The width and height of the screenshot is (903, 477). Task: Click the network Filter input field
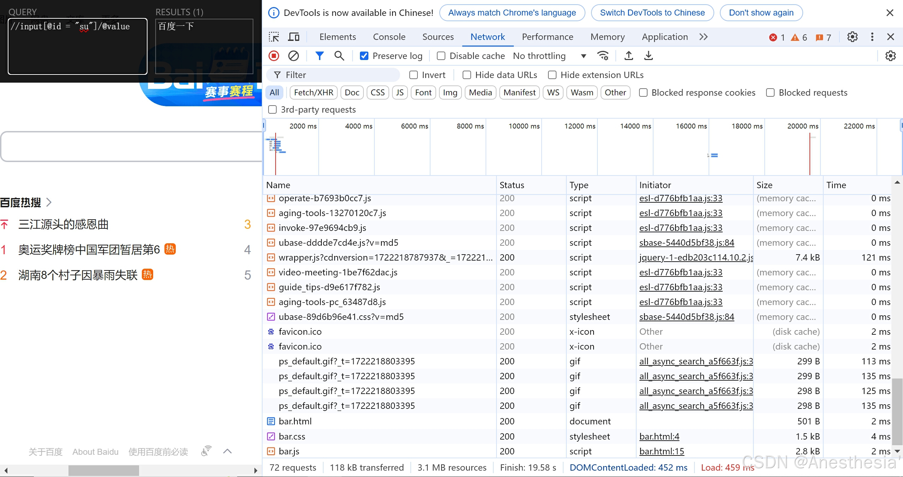333,75
